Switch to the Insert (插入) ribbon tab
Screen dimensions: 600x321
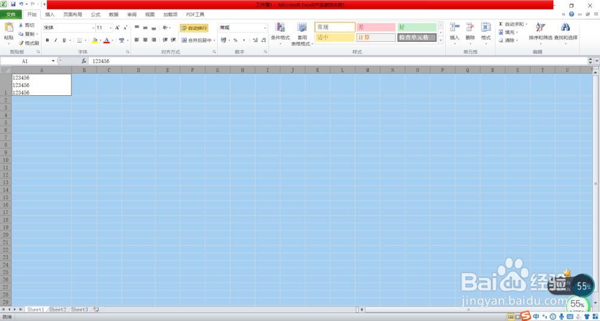coord(50,14)
